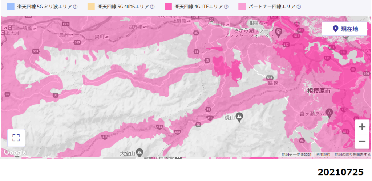Click the blue 5G ミリ波 color swatch
This screenshot has height=181, width=372.
coord(11,7)
